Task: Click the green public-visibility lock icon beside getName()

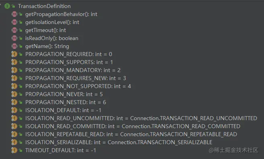Action: click(x=21, y=46)
